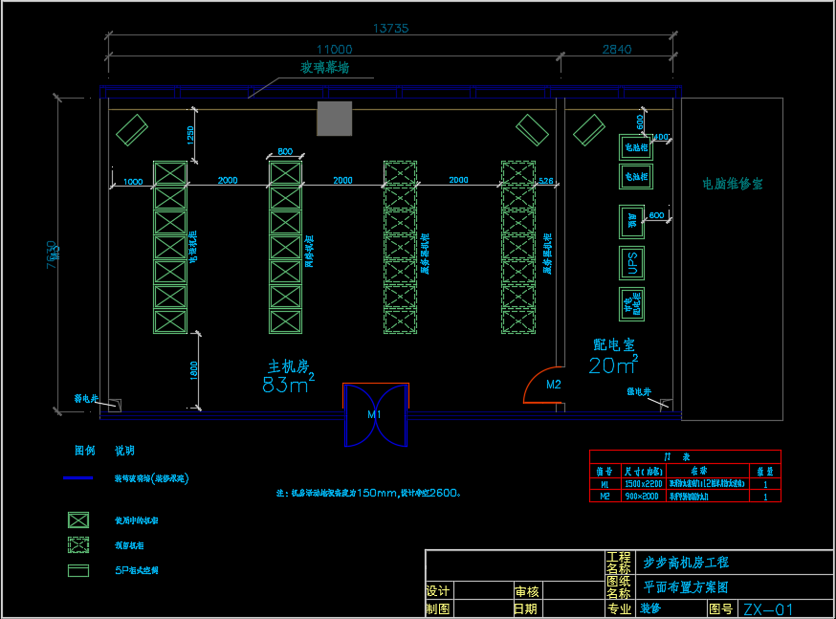The height and width of the screenshot is (619, 836).
Task: Click the 400 dimension beside 电池柜
Action: [661, 137]
